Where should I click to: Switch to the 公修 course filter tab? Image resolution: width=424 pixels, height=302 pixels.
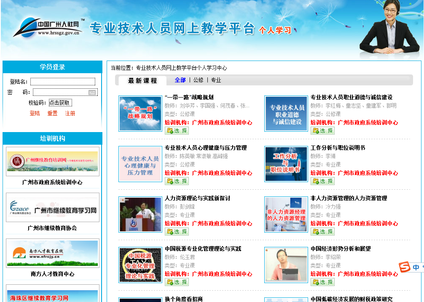click(x=198, y=80)
